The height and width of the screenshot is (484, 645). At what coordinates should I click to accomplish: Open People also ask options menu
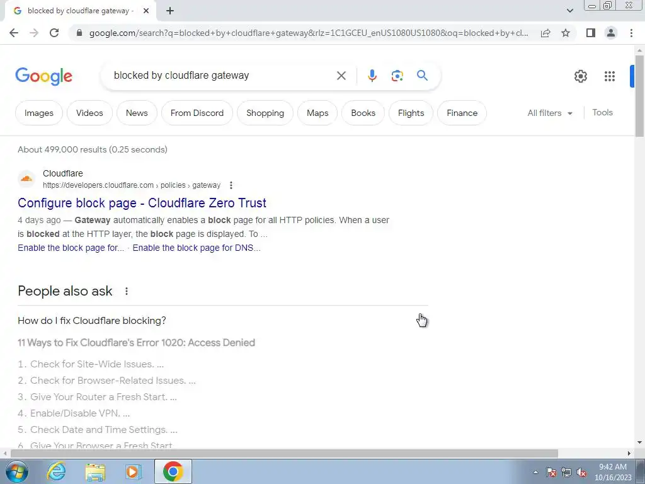[x=126, y=291]
